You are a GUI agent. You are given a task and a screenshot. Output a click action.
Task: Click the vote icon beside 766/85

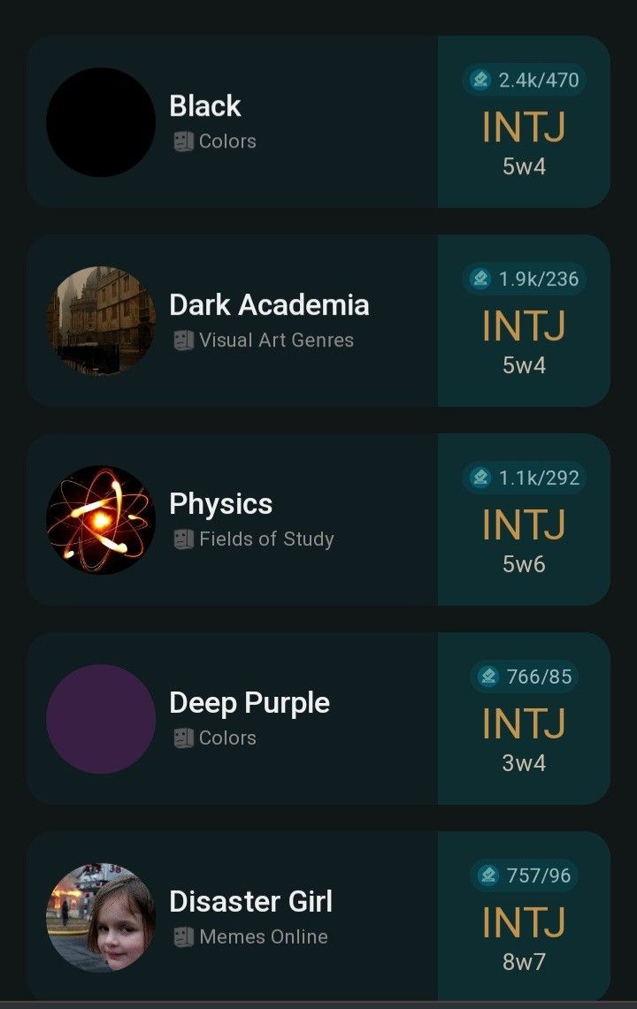(488, 677)
